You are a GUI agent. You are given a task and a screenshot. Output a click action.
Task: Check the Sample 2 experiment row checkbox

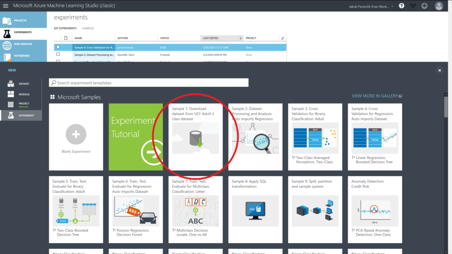click(x=58, y=54)
